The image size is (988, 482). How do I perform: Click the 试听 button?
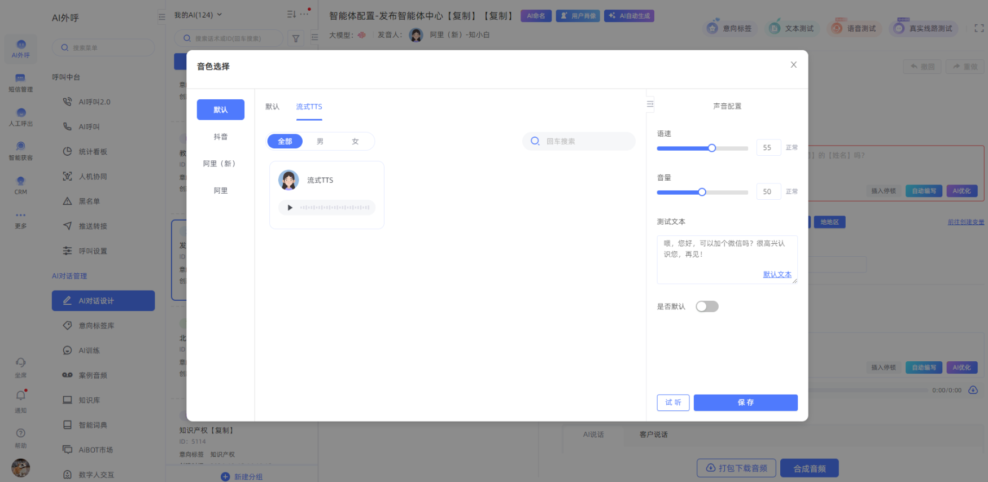tap(673, 402)
